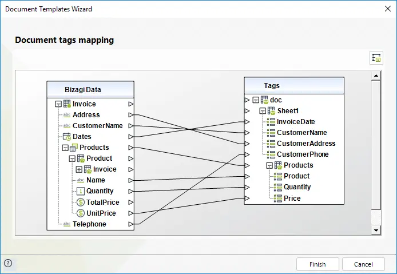397x274 pixels.
Task: Collapse the root Invoice node in Bizagi Data
Action: [x=58, y=104]
